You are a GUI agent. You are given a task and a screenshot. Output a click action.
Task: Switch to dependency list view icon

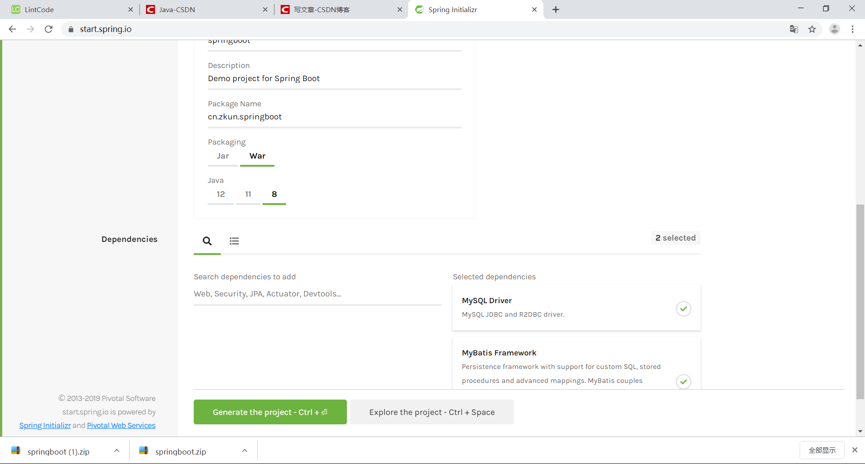pos(234,241)
